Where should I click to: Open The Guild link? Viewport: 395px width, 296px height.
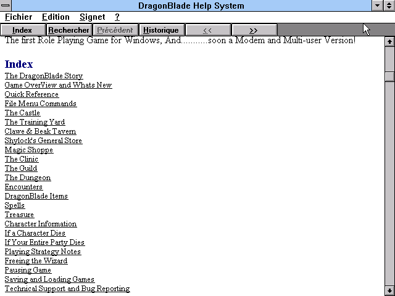(21, 168)
